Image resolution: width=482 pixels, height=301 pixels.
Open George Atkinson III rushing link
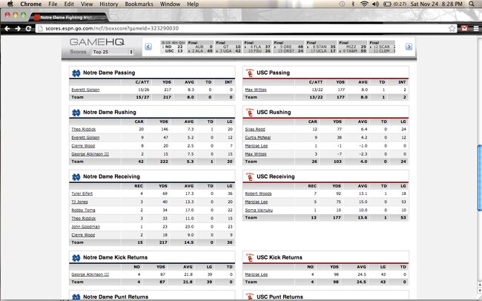click(x=90, y=154)
